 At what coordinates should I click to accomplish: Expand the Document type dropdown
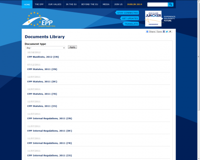(45, 48)
